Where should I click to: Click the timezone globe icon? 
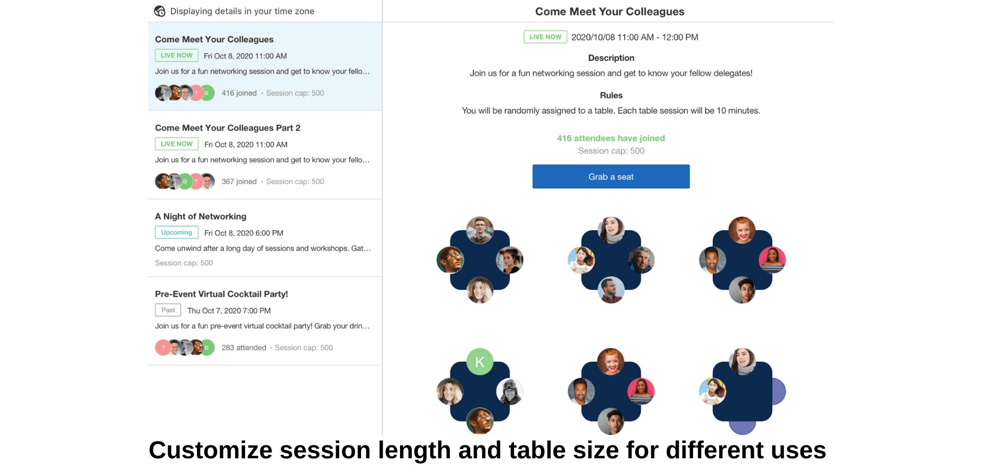click(x=160, y=11)
